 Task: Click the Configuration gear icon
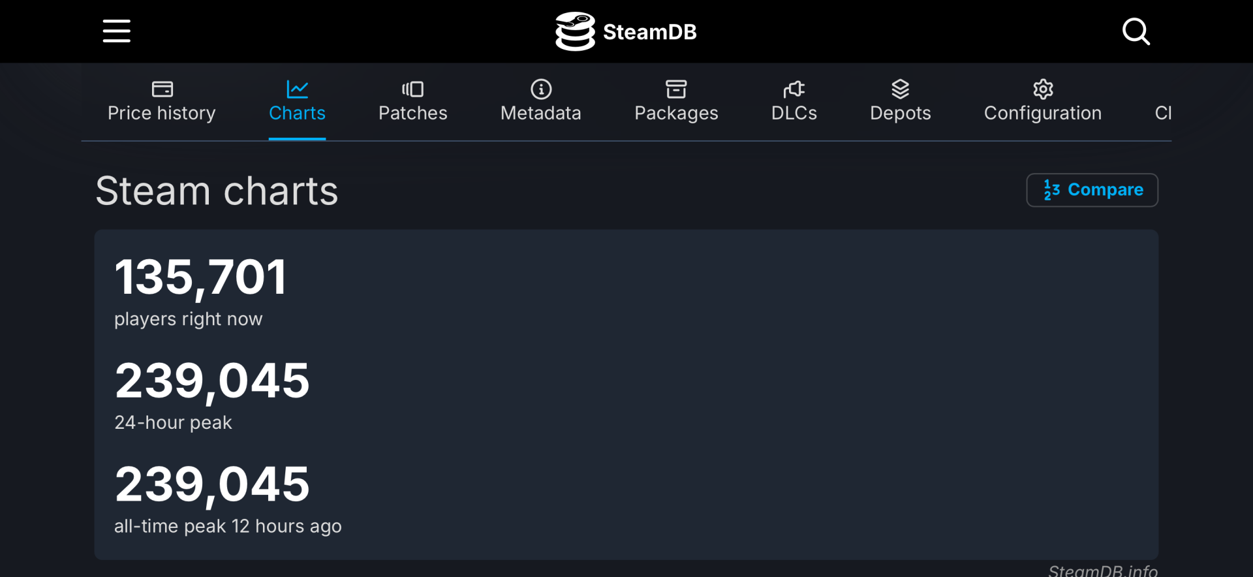click(x=1043, y=89)
